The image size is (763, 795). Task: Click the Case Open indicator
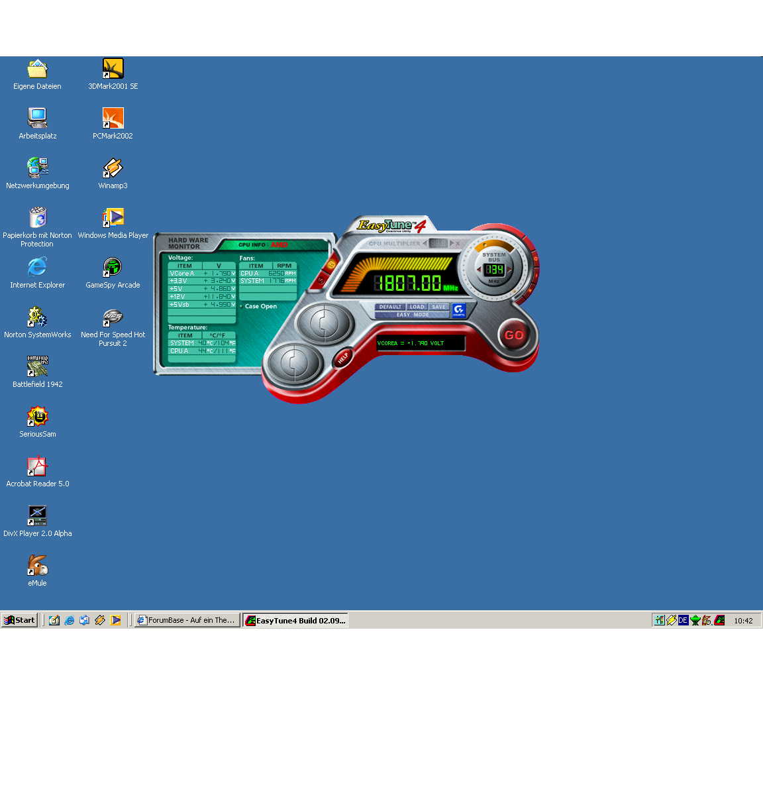[258, 306]
